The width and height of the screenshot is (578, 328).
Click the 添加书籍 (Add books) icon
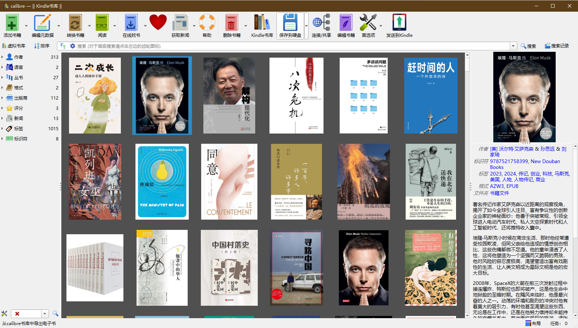click(x=12, y=23)
